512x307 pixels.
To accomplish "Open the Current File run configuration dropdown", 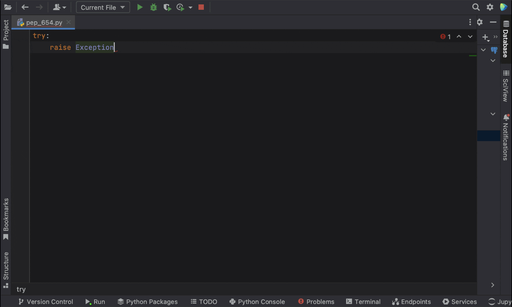I will point(102,7).
